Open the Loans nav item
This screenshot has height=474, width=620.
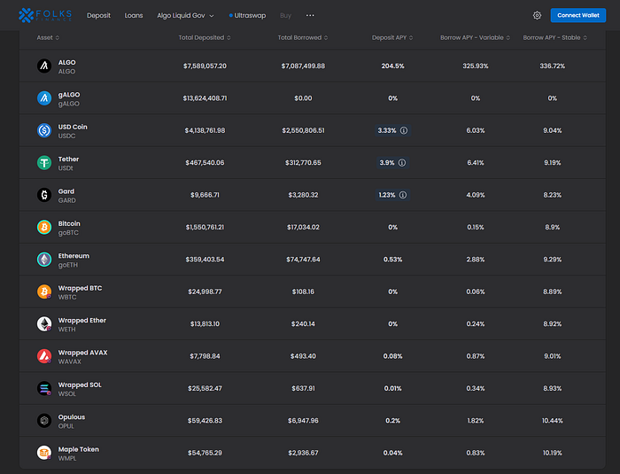click(134, 15)
